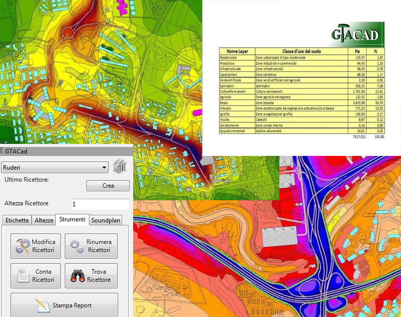Click the Classe d'uso del suolo header

point(301,51)
